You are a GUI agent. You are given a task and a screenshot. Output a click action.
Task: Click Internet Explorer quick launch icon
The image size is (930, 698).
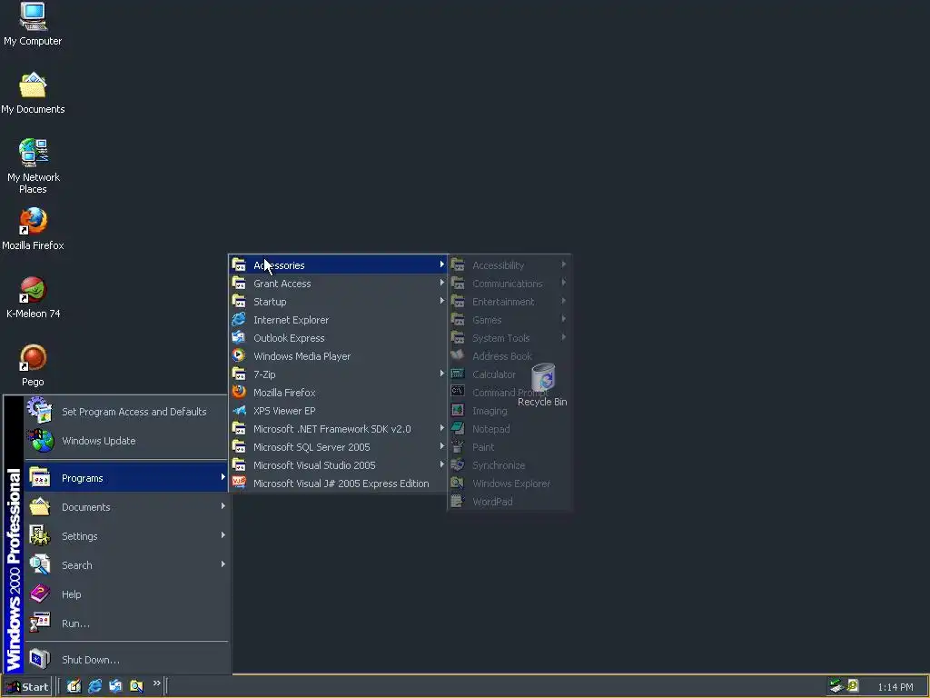94,686
